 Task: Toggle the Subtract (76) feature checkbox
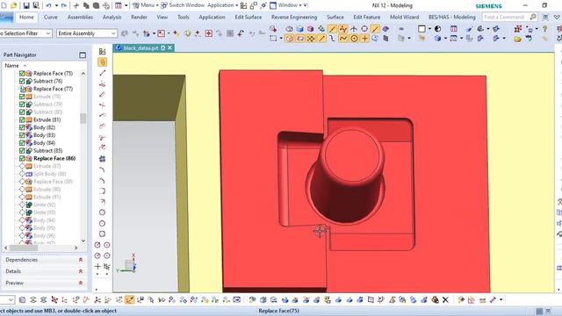tap(22, 81)
